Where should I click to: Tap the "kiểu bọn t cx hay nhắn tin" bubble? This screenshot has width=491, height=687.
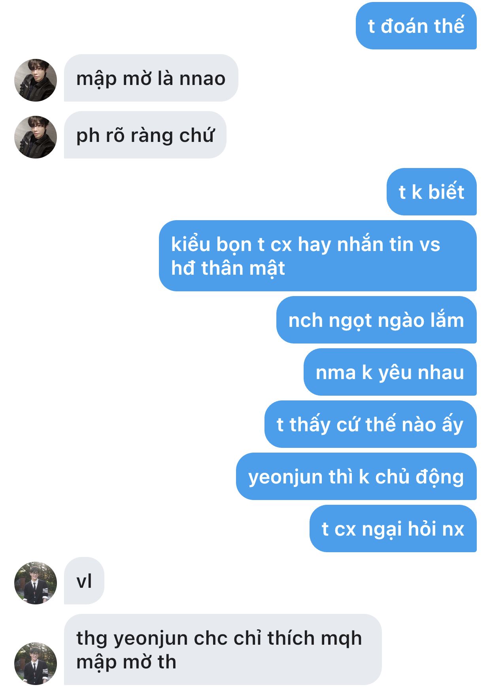[x=317, y=256]
